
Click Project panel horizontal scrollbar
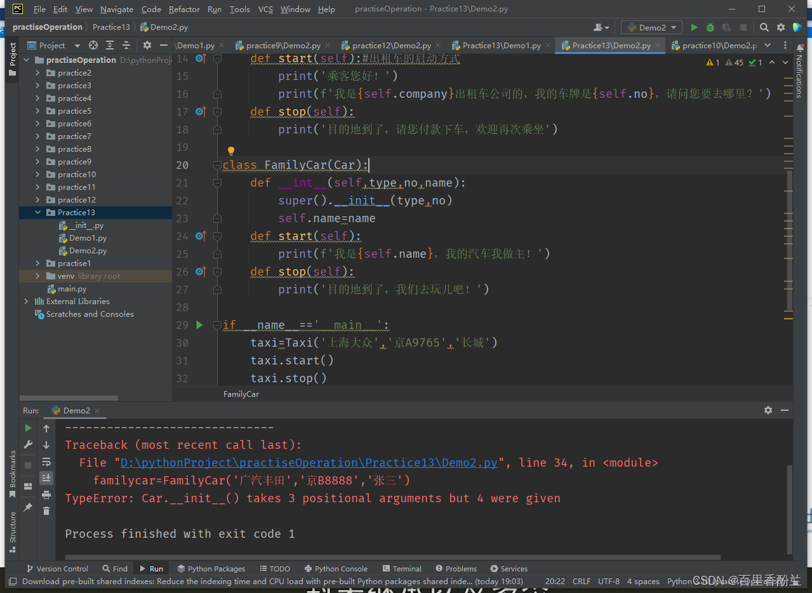point(69,398)
